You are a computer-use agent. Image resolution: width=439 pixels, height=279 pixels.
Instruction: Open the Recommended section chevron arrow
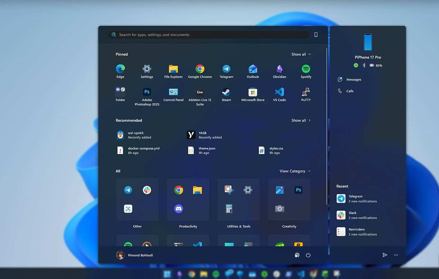click(309, 120)
